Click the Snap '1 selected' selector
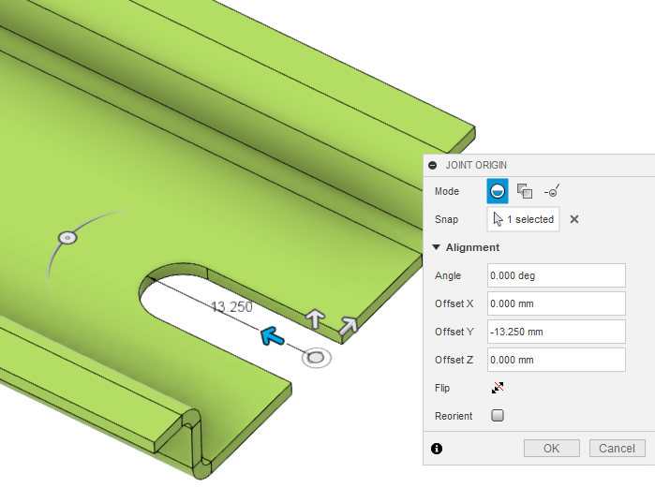This screenshot has width=655, height=488. (524, 219)
